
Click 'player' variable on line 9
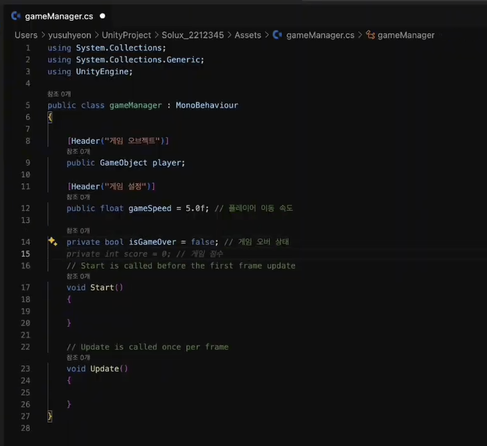(x=166, y=162)
